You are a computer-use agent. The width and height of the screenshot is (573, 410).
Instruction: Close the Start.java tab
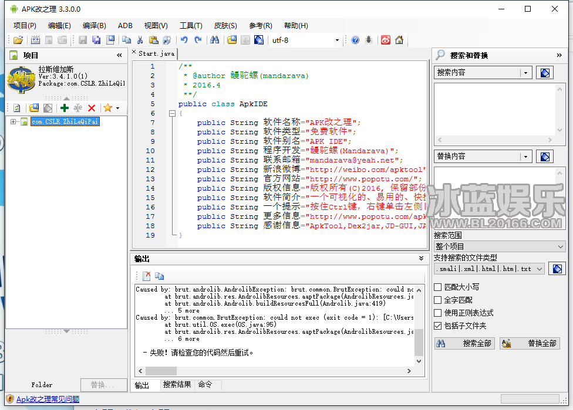(134, 52)
